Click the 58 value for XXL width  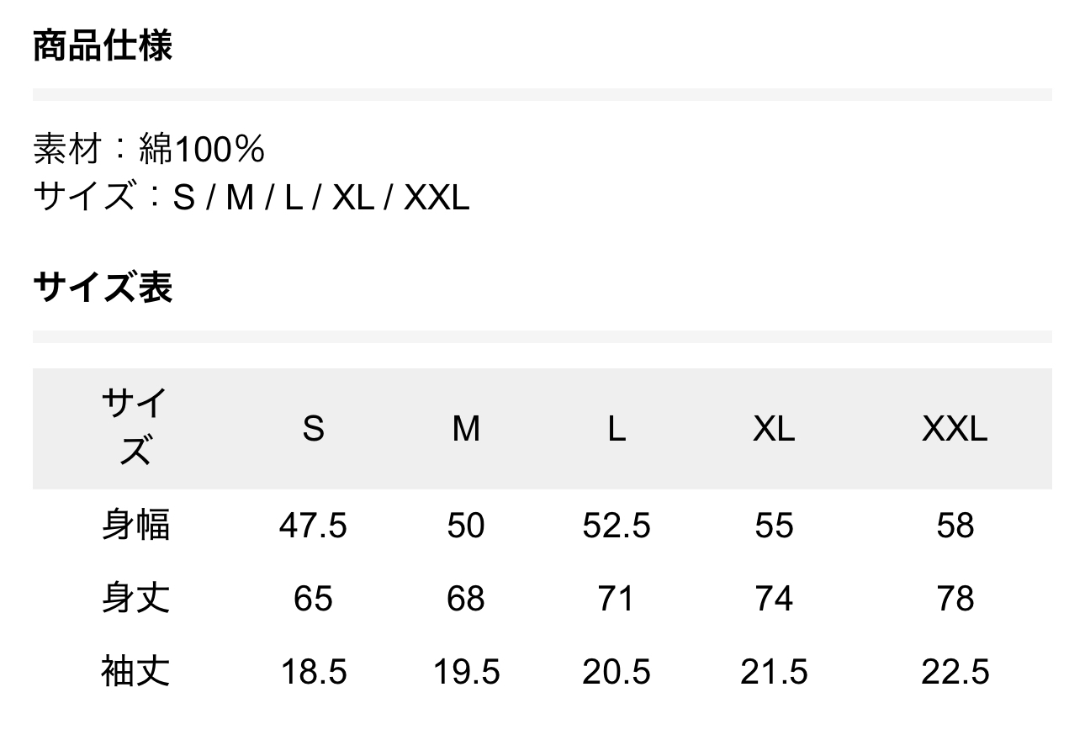[x=955, y=526]
